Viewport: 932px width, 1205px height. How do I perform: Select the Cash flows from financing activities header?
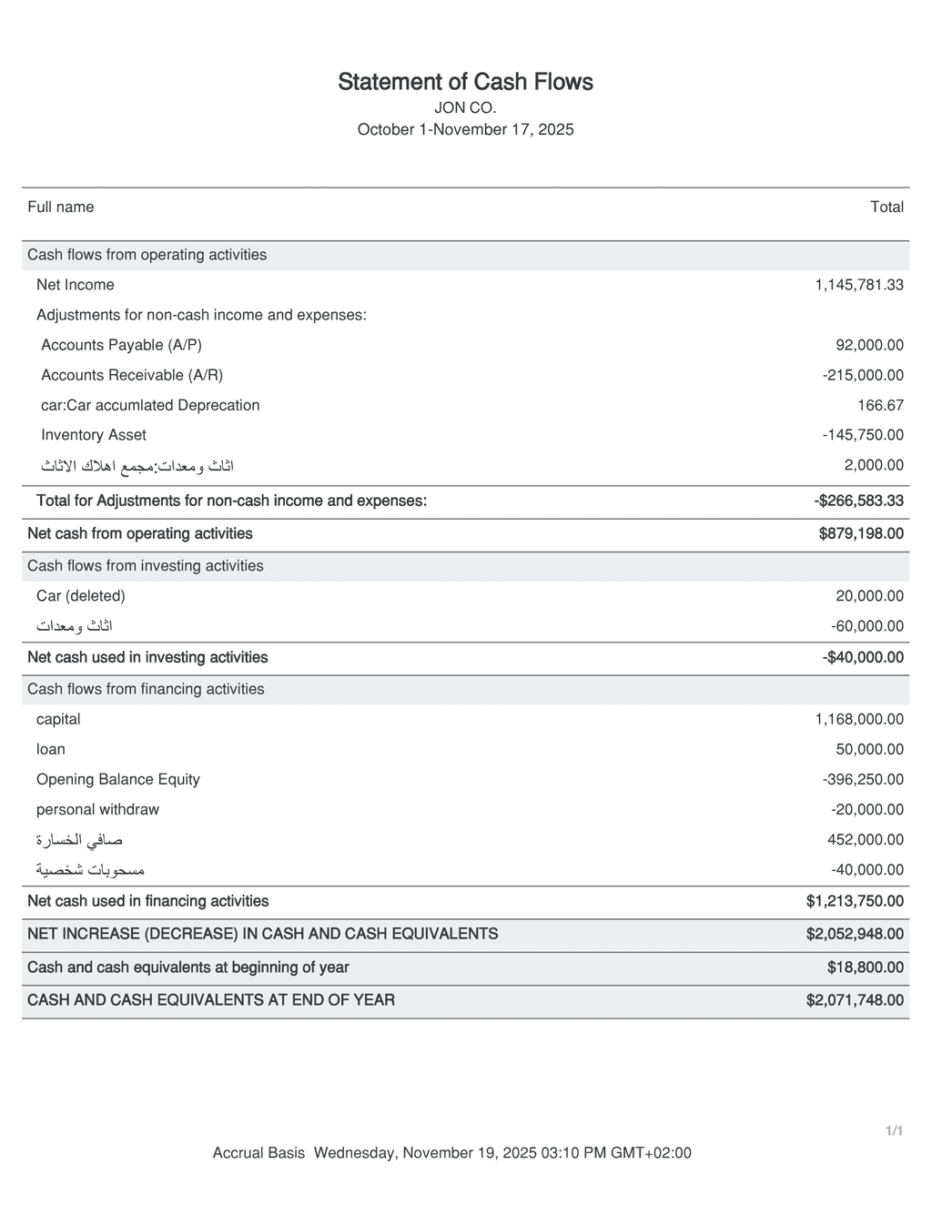pos(146,689)
